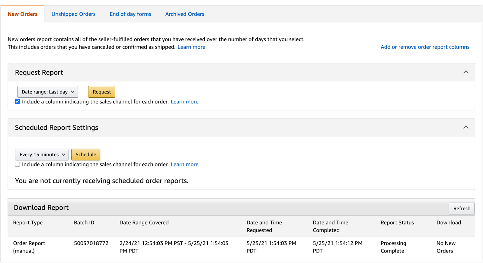Open the Every 15 minutes dropdown
Image resolution: width=483 pixels, height=263 pixels.
click(42, 155)
